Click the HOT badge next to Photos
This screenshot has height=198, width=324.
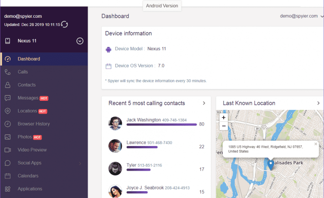[x=37, y=137]
